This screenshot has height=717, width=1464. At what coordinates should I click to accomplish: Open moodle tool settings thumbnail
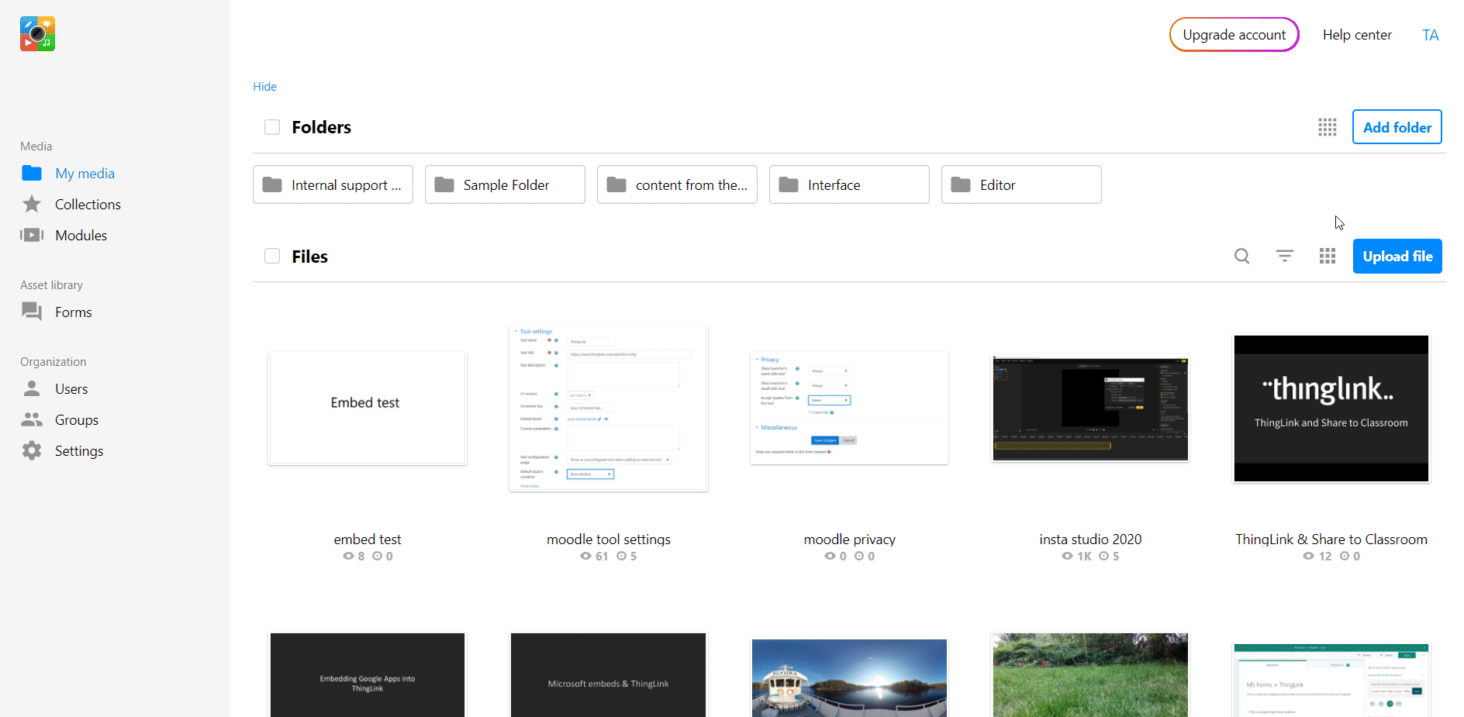pos(609,408)
